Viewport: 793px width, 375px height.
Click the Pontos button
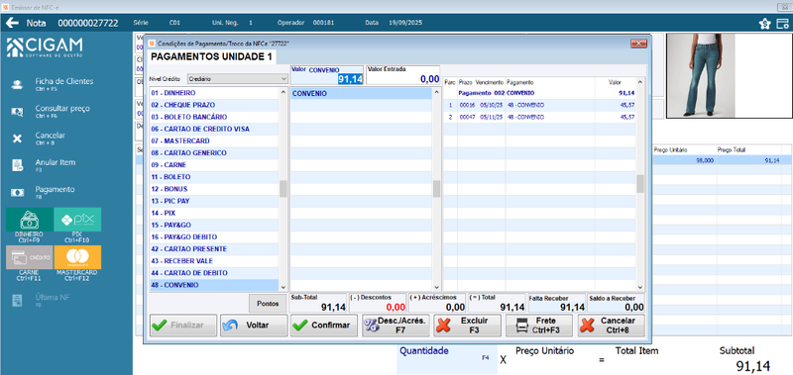(268, 304)
